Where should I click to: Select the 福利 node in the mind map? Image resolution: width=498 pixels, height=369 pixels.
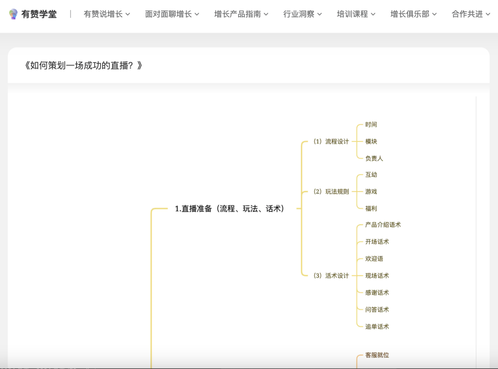pos(371,208)
